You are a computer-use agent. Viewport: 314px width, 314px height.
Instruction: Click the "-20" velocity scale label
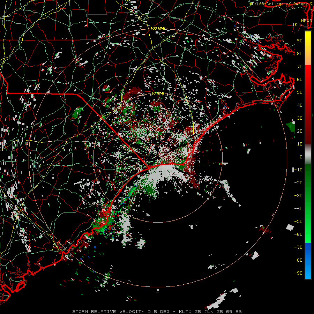[298, 182]
